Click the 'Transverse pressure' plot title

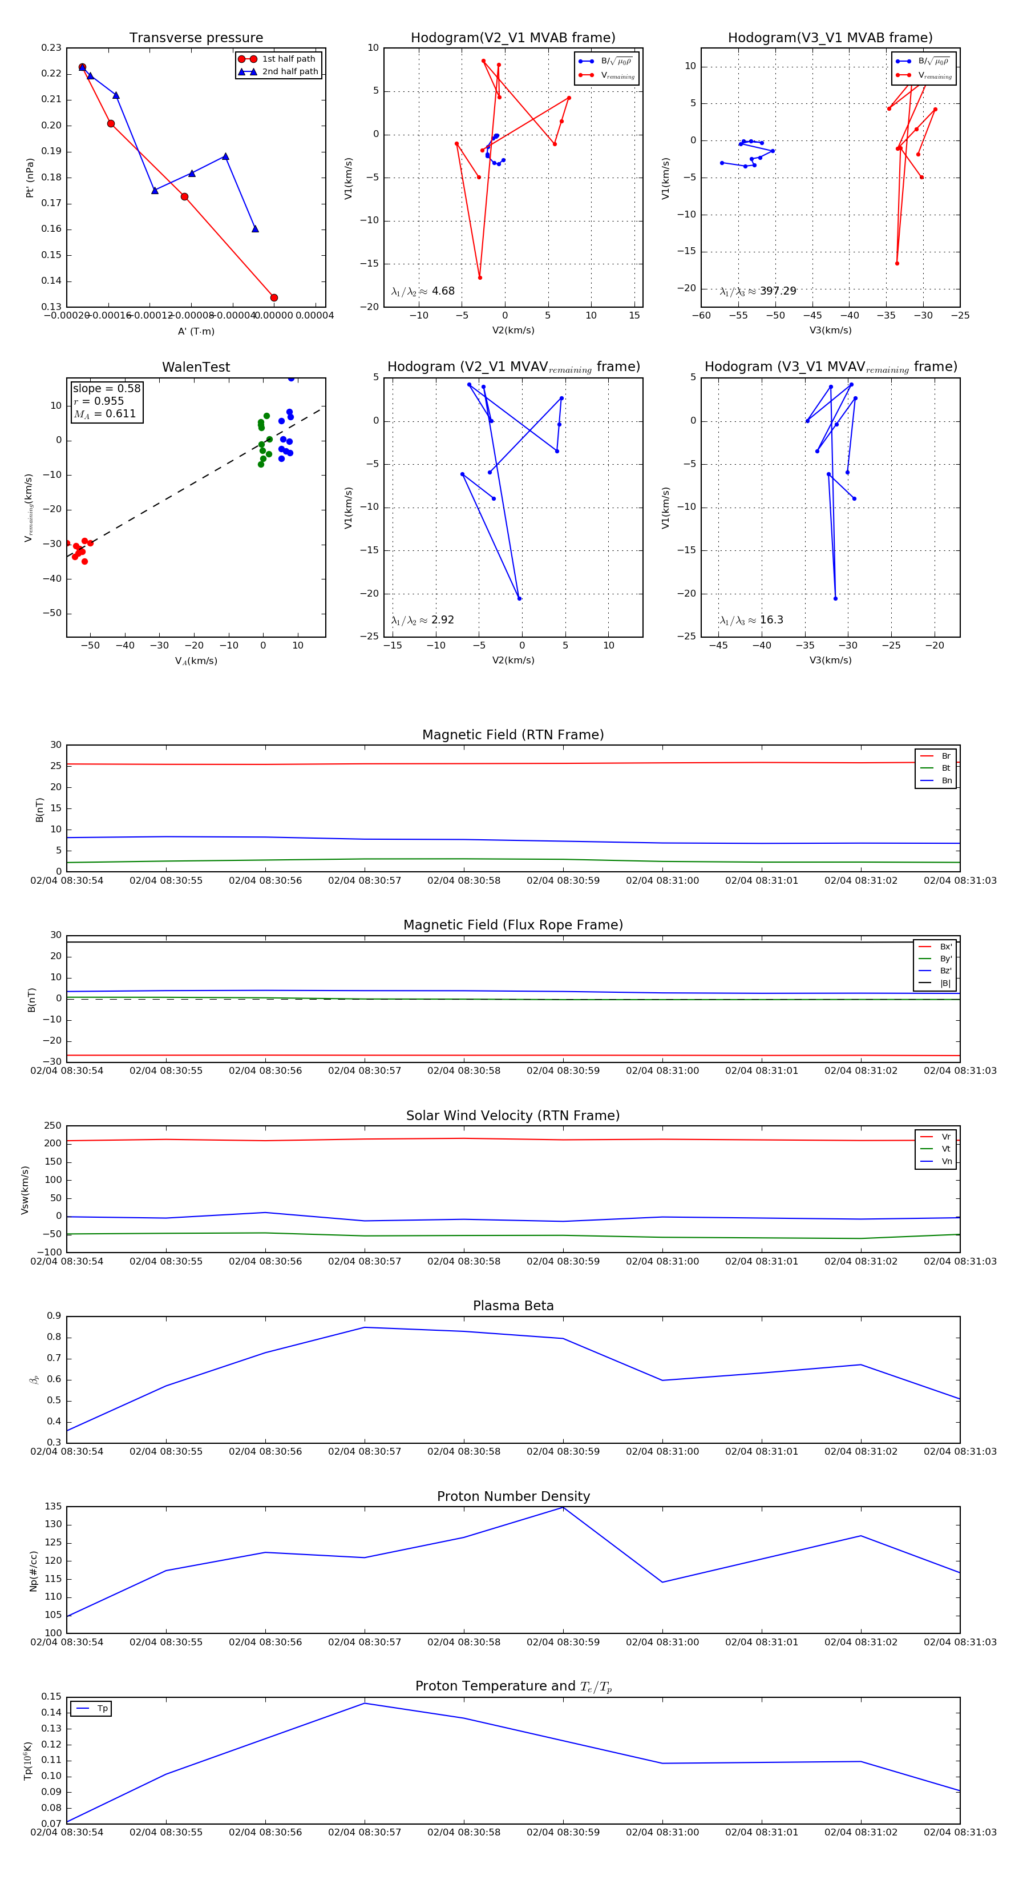196,38
